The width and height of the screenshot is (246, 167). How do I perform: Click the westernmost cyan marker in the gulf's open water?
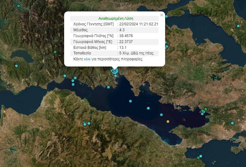click(x=130, y=101)
